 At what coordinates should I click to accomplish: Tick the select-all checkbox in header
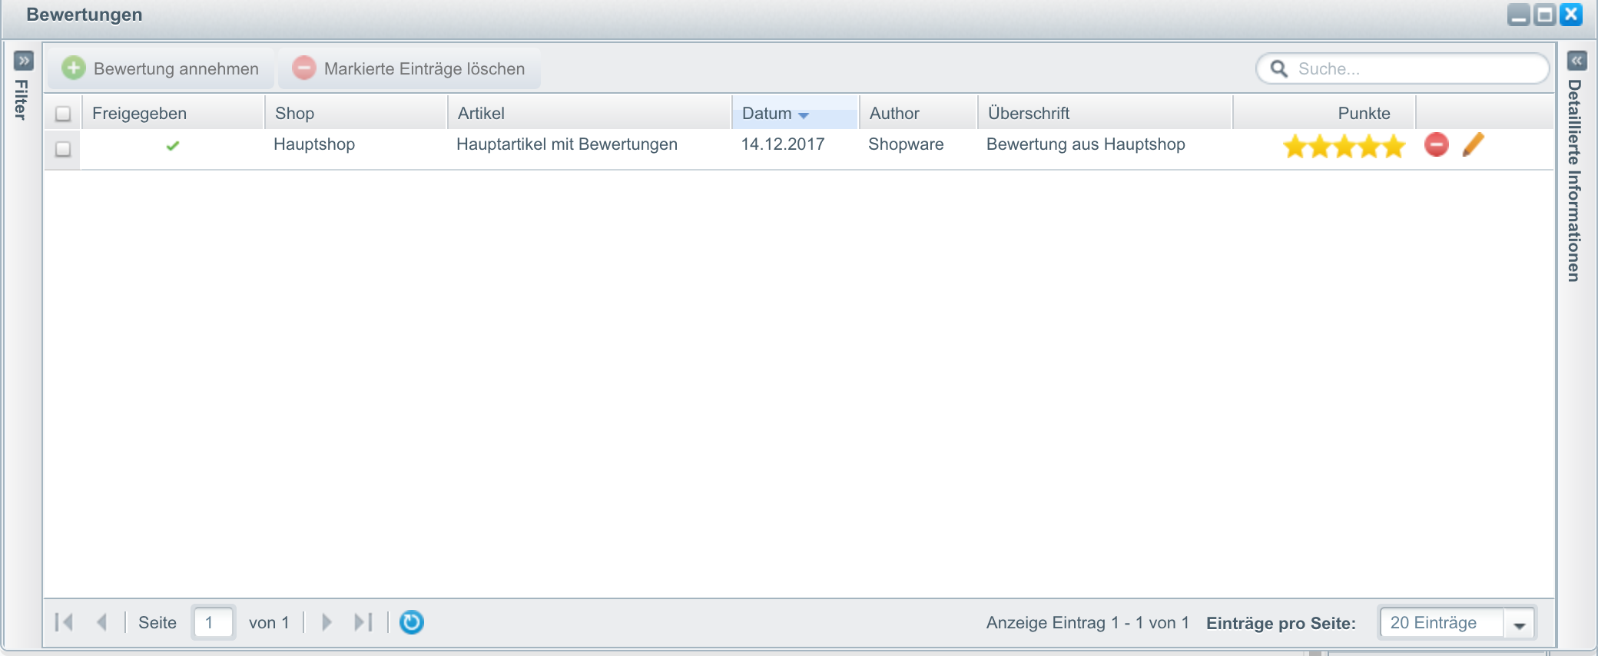[x=63, y=114]
